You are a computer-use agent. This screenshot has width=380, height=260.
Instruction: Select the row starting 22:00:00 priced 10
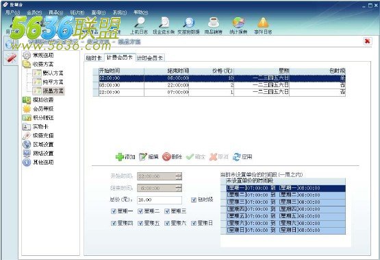tap(219, 78)
